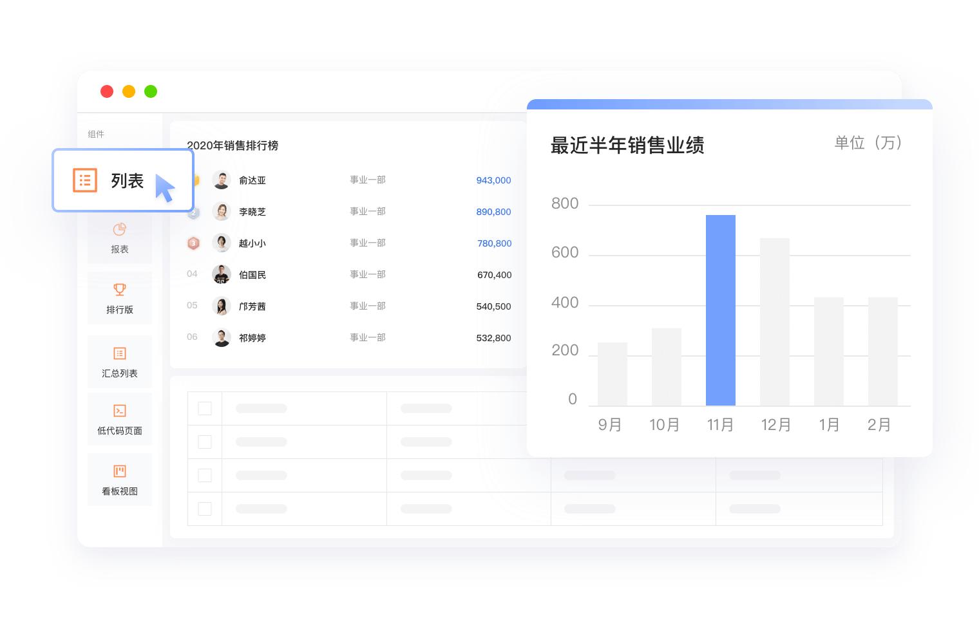Check the second row checkbox
Image resolution: width=979 pixels, height=618 pixels.
[205, 442]
